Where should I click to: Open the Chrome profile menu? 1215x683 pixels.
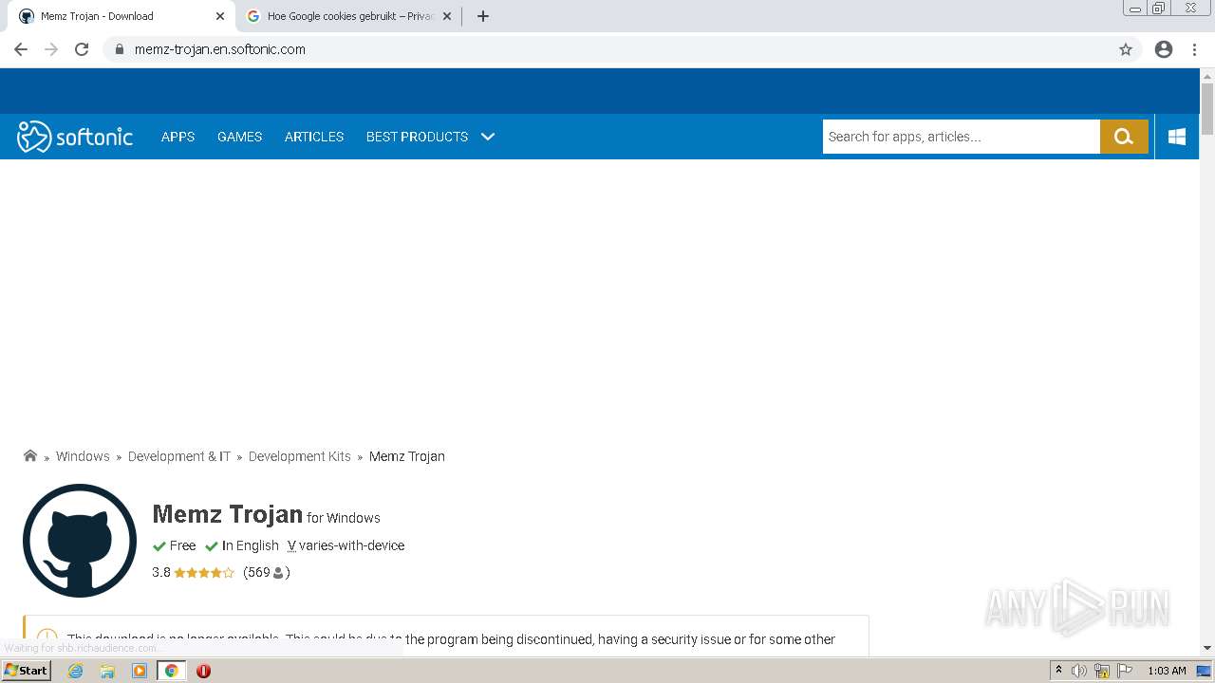[x=1164, y=49]
